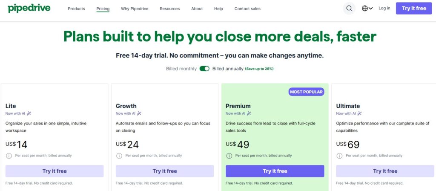
Task: Open the globe language selector
Action: click(367, 9)
